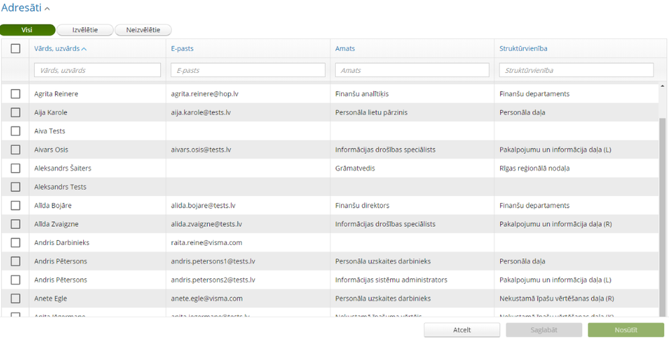Check the box for Aija Karole

[x=15, y=112]
